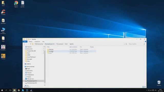Select Program Files (x86) in sidebar
Image resolution: width=164 pixels, height=92 pixels.
(x=31, y=51)
